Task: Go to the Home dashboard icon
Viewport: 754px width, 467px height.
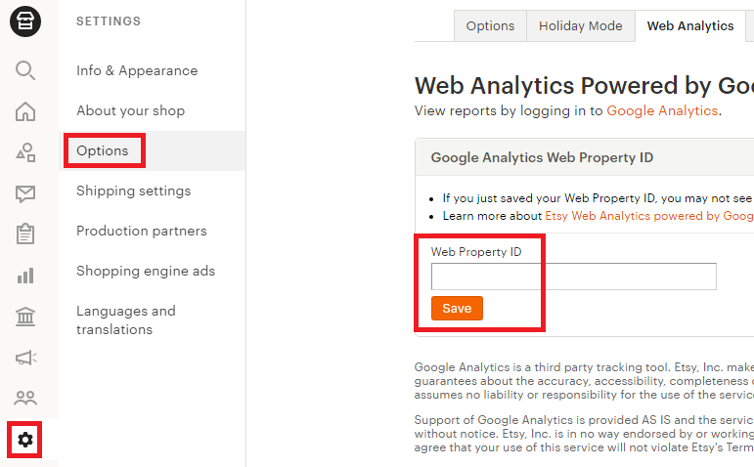Action: point(25,111)
